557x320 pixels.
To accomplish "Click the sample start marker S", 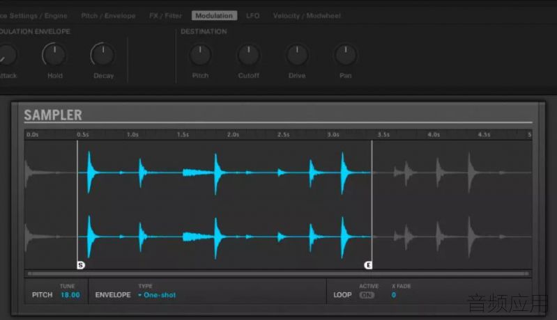I will 81,265.
